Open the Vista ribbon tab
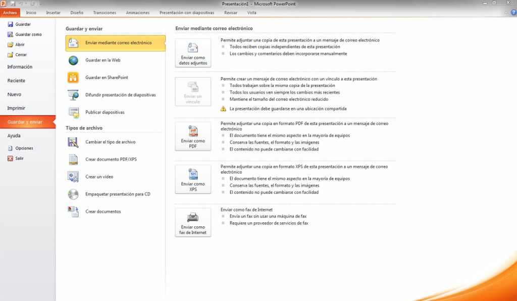 (x=251, y=13)
